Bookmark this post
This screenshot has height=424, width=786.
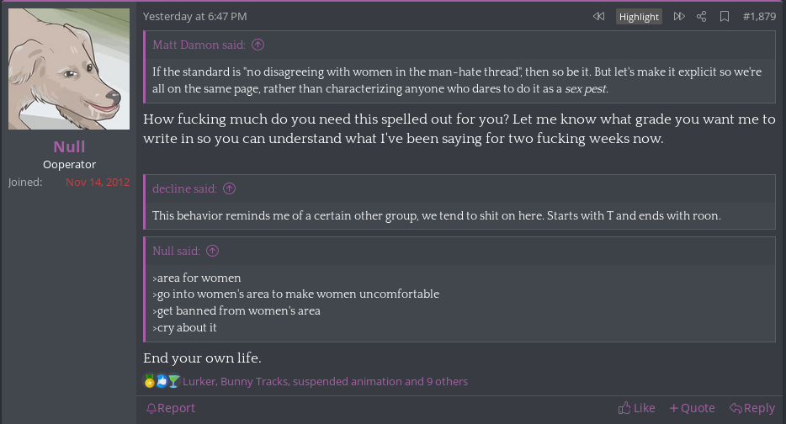click(725, 16)
